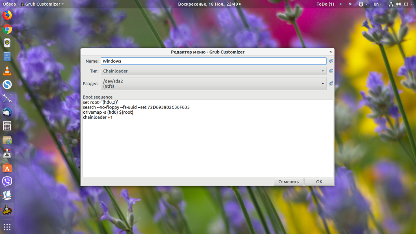Click inside the Boot sequence text area
The width and height of the screenshot is (416, 234).
pos(207,146)
